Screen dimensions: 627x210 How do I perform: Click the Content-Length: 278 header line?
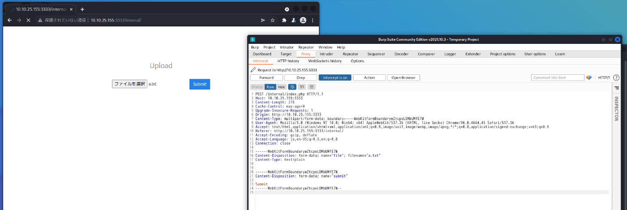275,102
